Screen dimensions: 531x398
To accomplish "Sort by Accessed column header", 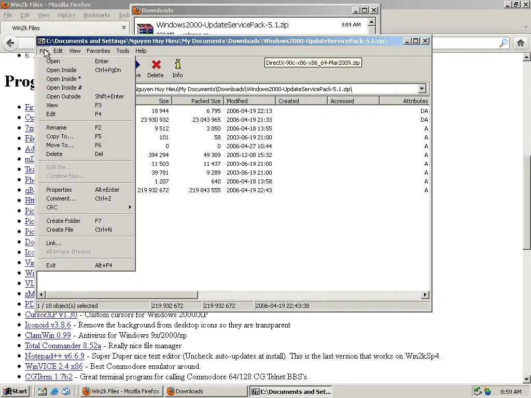I will point(353,101).
